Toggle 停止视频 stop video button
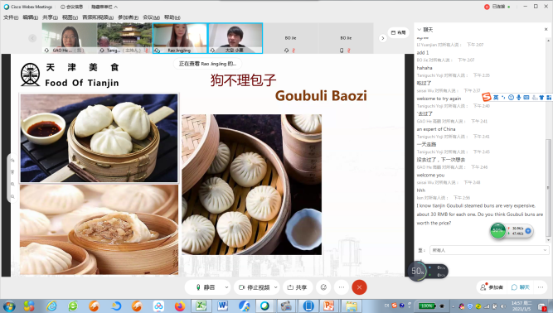The height and width of the screenshot is (313, 553). click(x=254, y=287)
